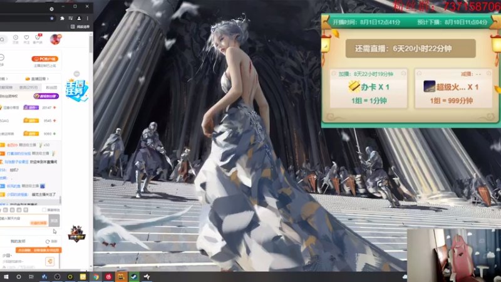501x282 pixels.
Task: Switch to the 贵宾(2959) tab
Action: pos(28,87)
